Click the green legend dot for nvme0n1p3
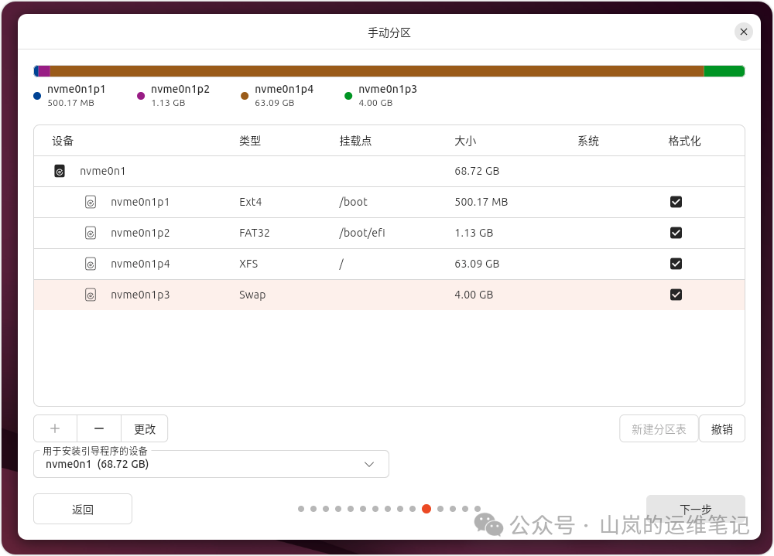 (x=348, y=96)
